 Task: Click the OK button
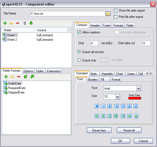[120, 141]
